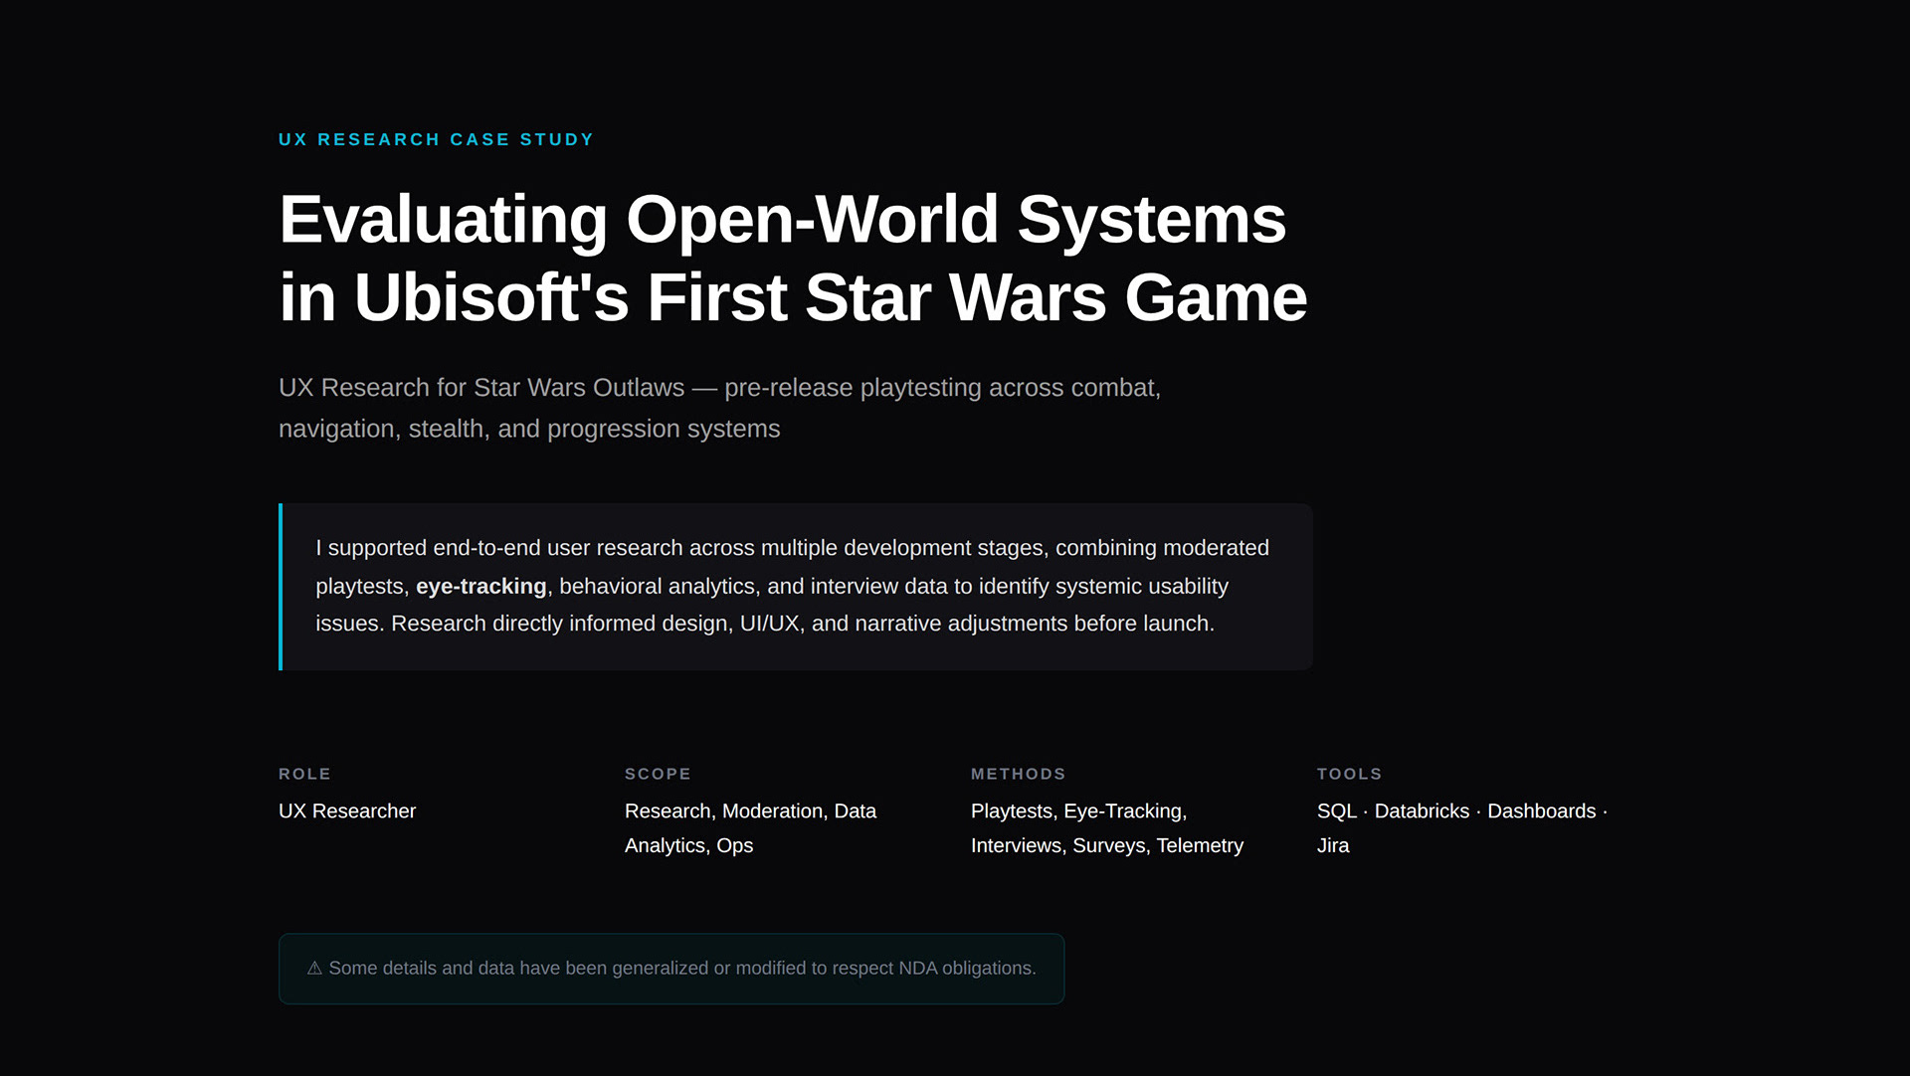Click the bold 'eye-tracking' text in summary
This screenshot has width=1910, height=1076.
[480, 587]
